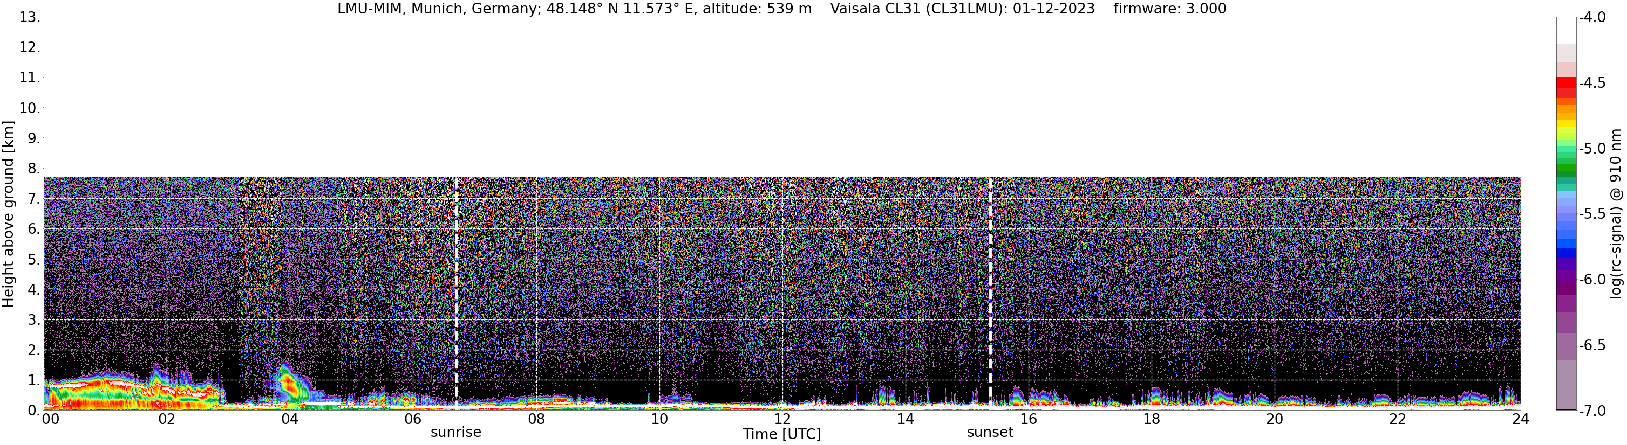1627x445 pixels.
Task: Click the 'Height above ground [km]' axis label
Action: pos(8,214)
